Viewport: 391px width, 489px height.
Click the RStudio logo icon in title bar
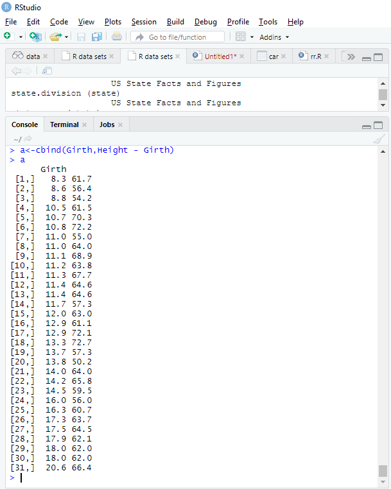click(x=6, y=7)
